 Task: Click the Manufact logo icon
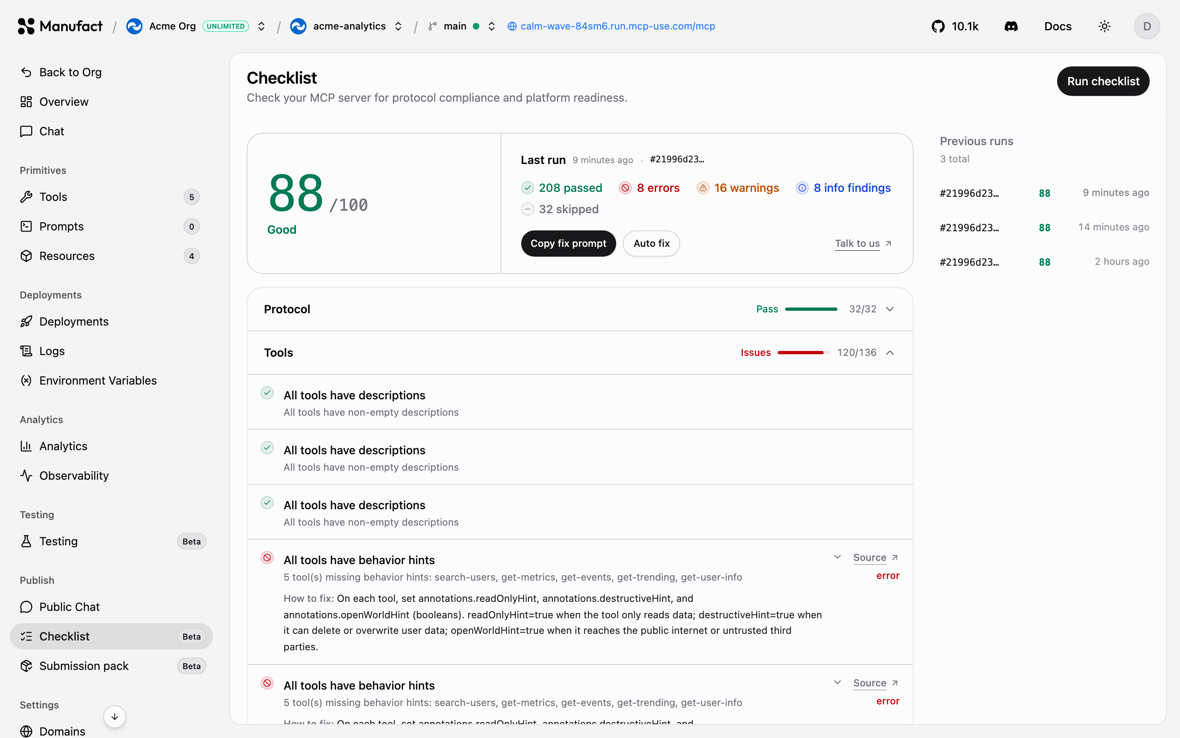[26, 26]
